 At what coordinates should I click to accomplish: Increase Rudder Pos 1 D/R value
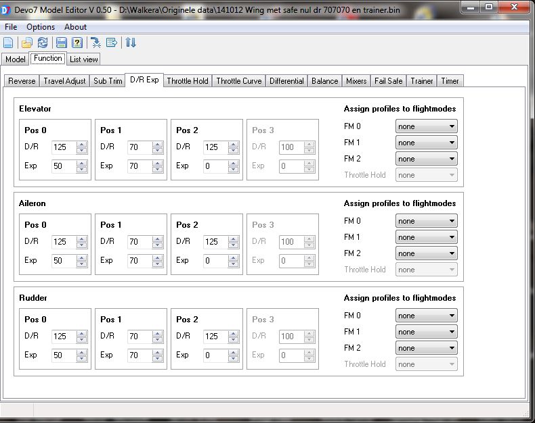(157, 334)
